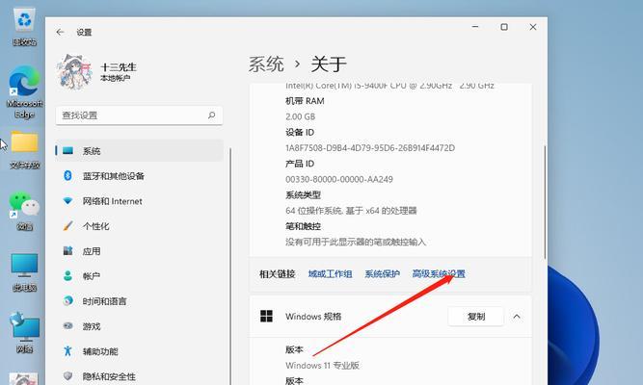
Task: Select the This PC (此电脑) desktop icon
Action: coord(25,272)
